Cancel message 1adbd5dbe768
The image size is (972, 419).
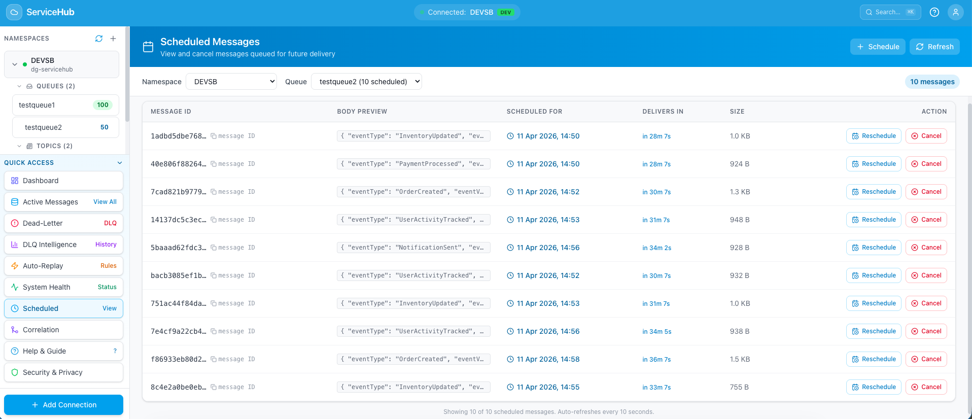click(926, 136)
